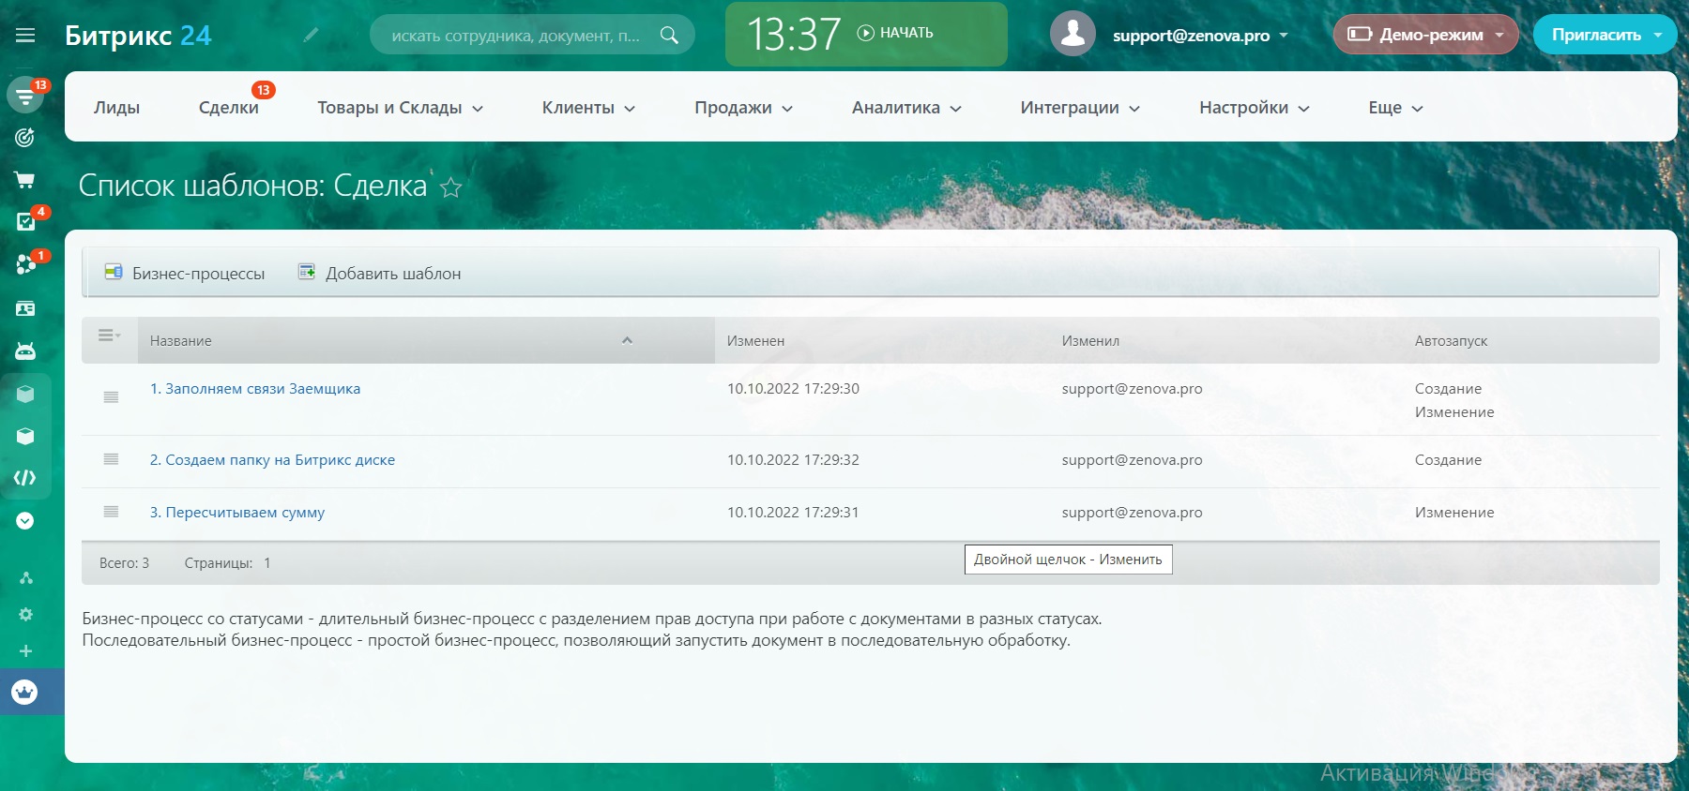Open the row menu for Заполняем связи Заемщика

point(111,397)
